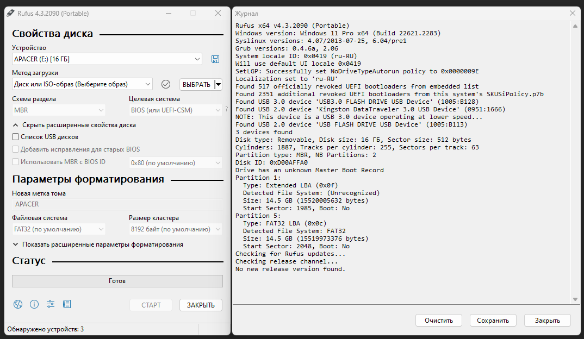This screenshot has height=339, width=584.
Task: Toggle 'Использовать MBR с BIOS ID' checkbox
Action: pyautogui.click(x=16, y=162)
